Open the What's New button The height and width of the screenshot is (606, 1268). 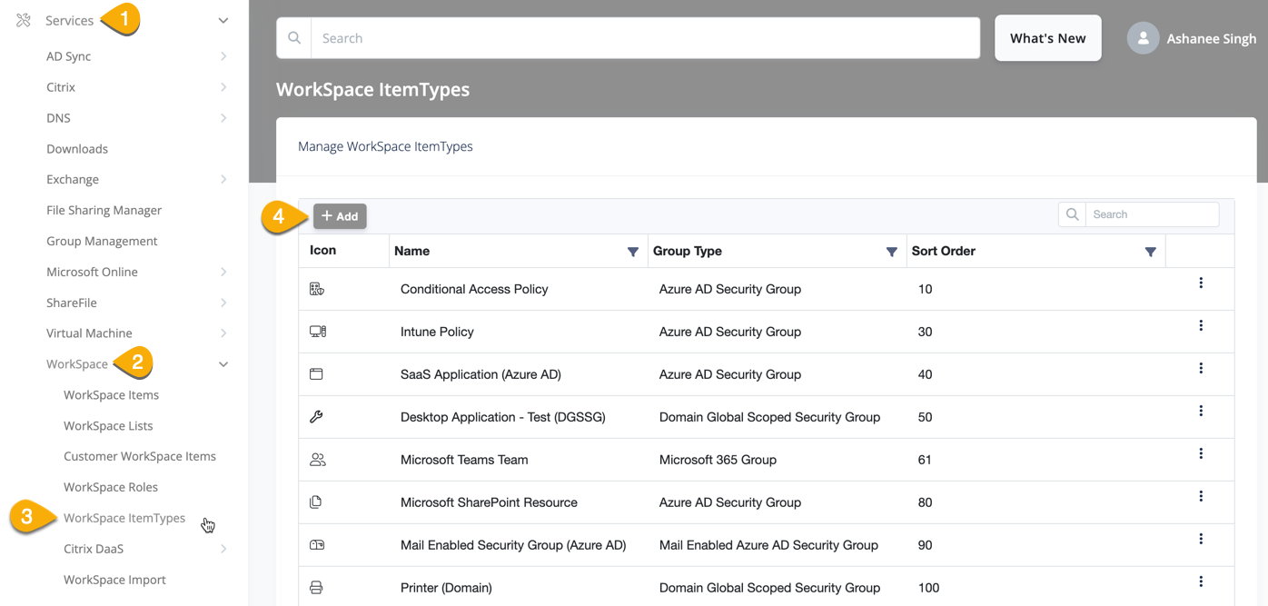coord(1047,38)
